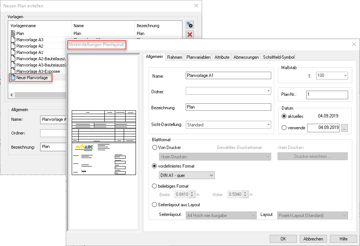Select the verwende date radio button
This screenshot has width=360, height=246.
284,128
